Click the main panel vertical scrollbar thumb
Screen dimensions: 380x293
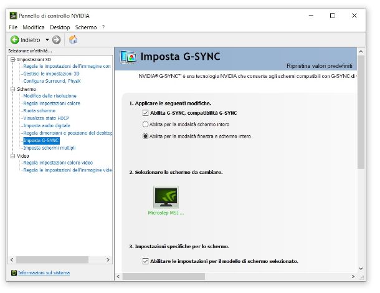tap(361, 112)
